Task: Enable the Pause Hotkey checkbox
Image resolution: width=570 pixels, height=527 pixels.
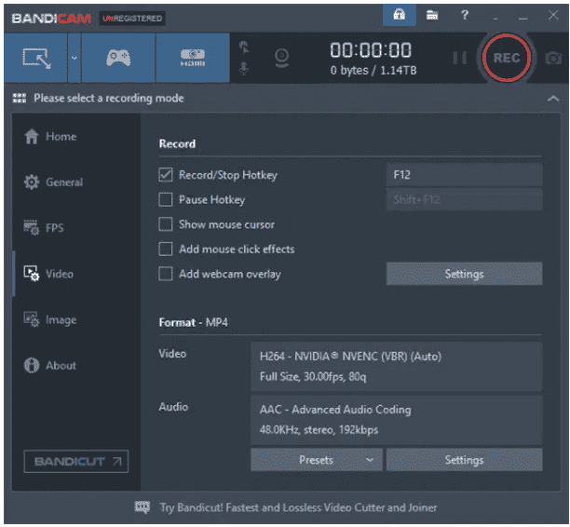Action: pos(166,199)
